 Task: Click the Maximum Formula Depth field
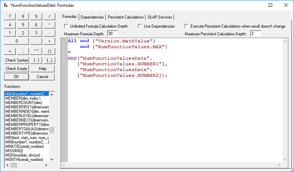(112, 34)
